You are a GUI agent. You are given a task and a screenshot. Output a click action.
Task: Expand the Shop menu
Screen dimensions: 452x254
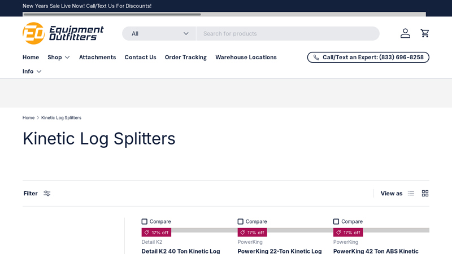tap(59, 58)
